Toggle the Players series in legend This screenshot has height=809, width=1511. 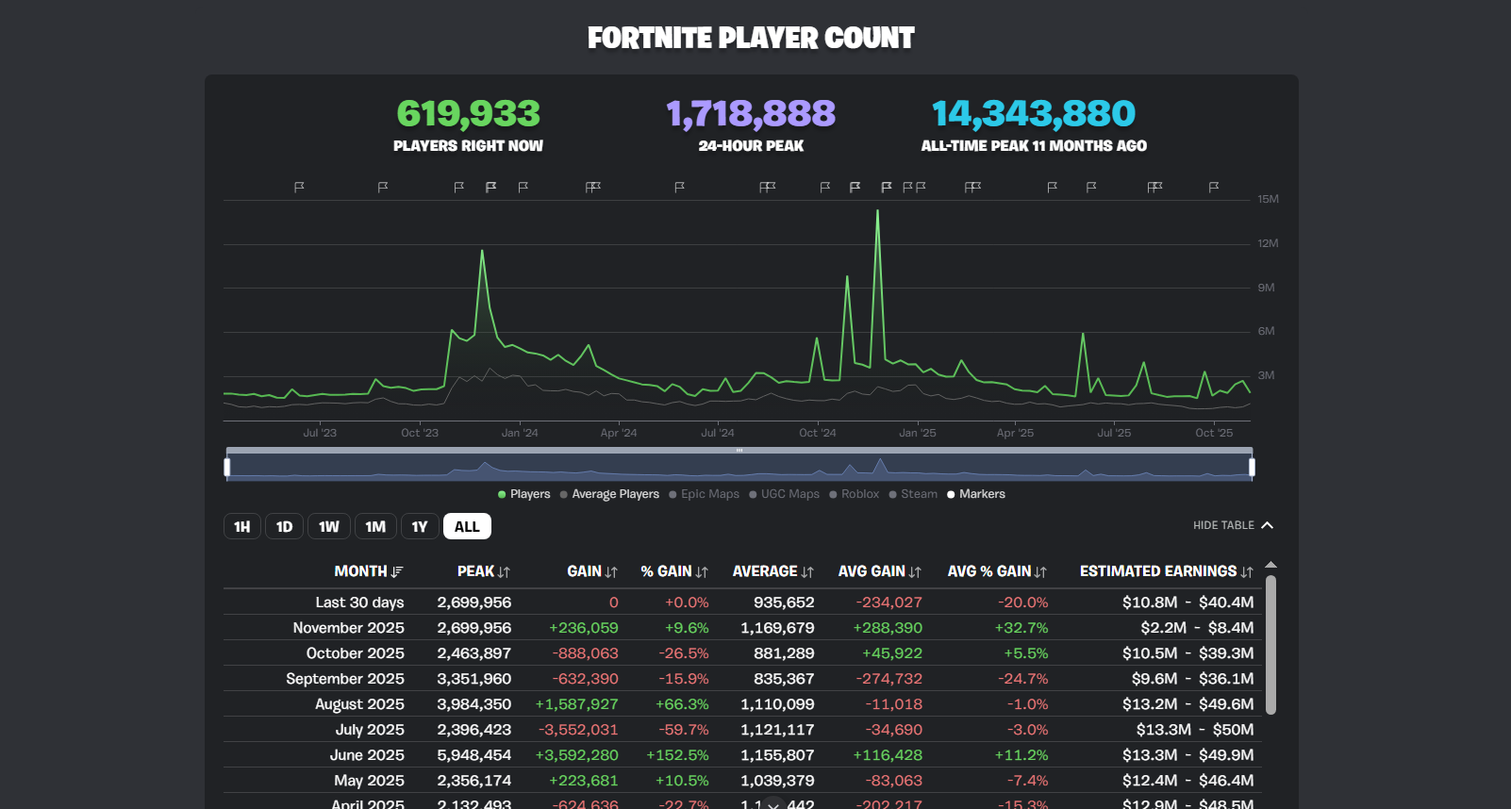coord(524,494)
